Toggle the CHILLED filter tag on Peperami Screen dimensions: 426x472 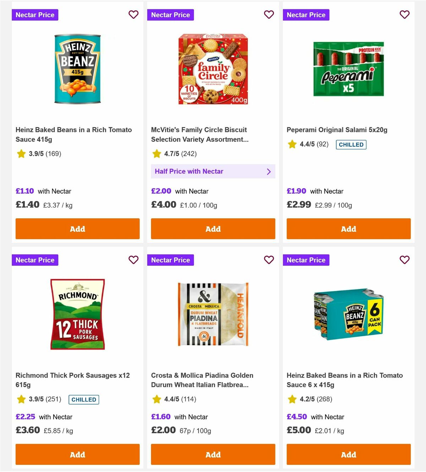point(351,144)
